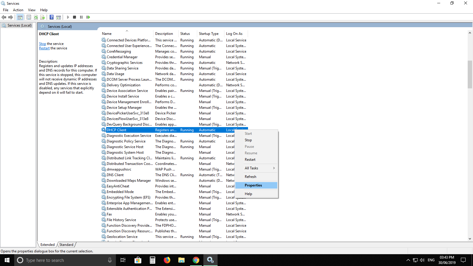473x266 pixels.
Task: Navigate back with the left arrow icon
Action: pos(4,17)
